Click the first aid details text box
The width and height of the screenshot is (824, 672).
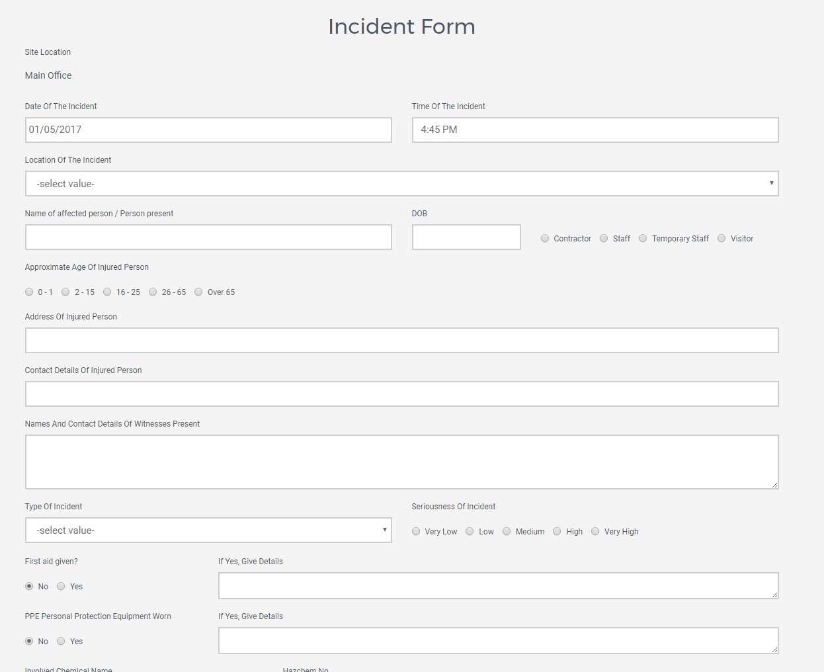[x=498, y=586]
